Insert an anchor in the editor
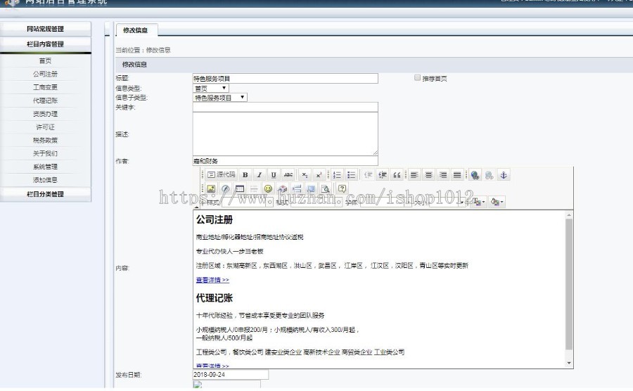Image resolution: width=633 pixels, height=391 pixels. point(503,175)
